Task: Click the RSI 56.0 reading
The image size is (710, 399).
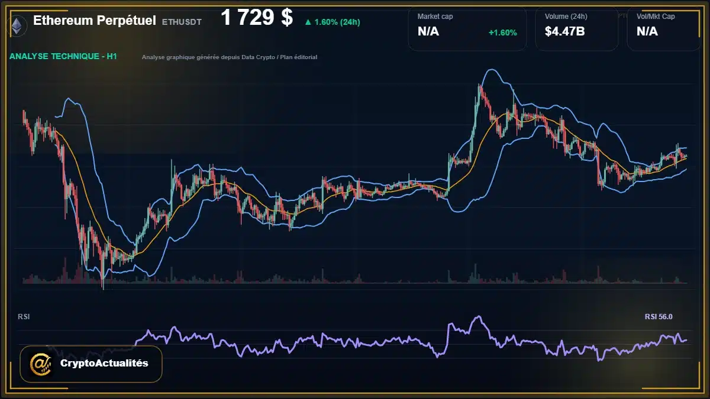Action: (659, 317)
